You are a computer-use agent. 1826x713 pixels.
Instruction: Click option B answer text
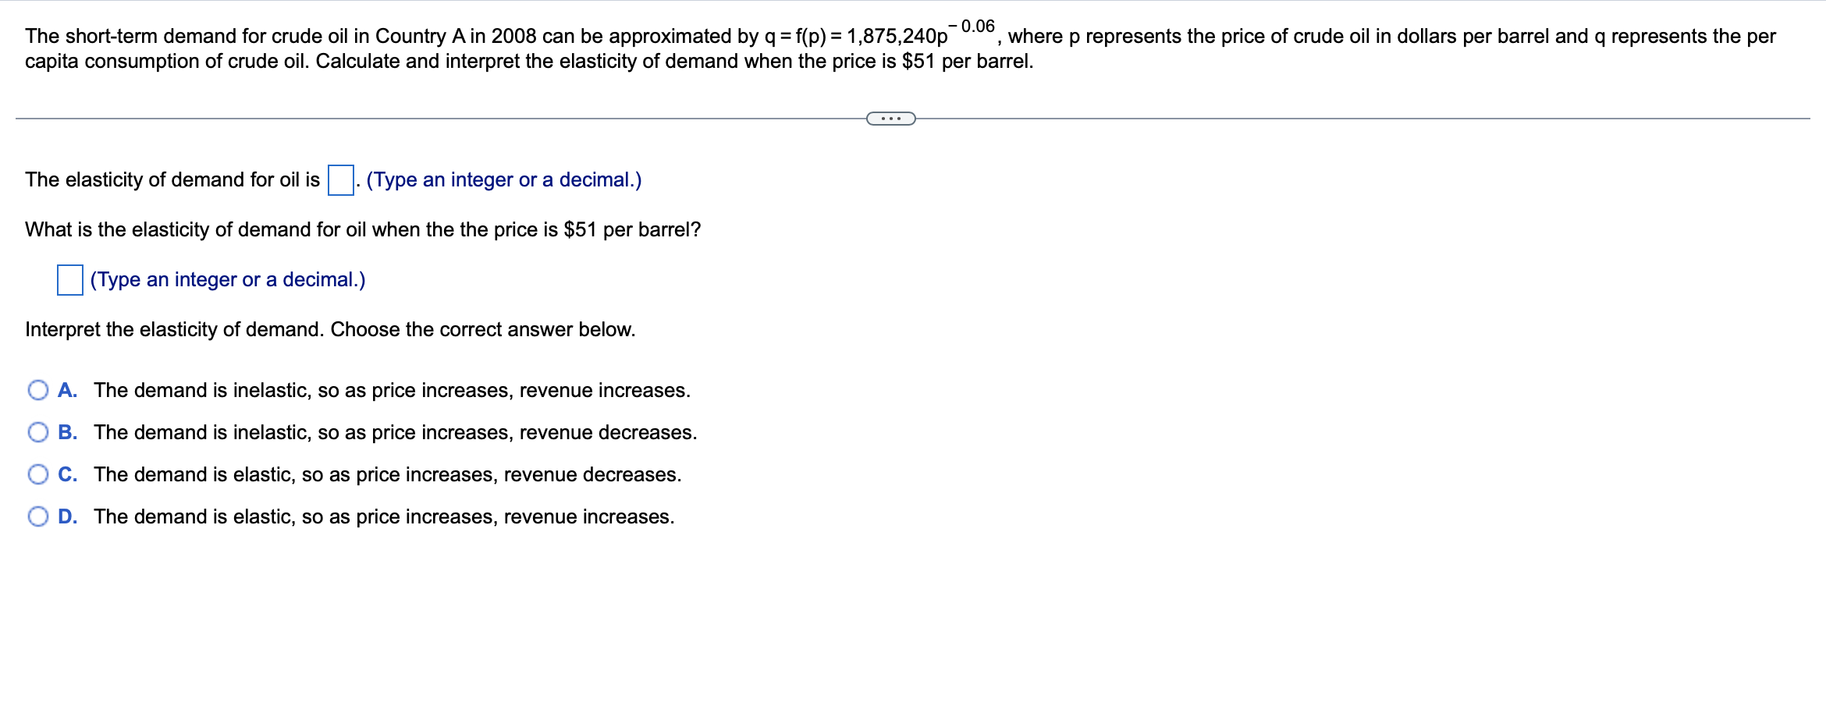(x=394, y=432)
